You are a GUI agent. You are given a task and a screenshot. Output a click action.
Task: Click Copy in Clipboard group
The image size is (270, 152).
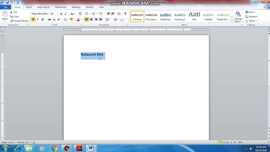[x=14, y=16]
